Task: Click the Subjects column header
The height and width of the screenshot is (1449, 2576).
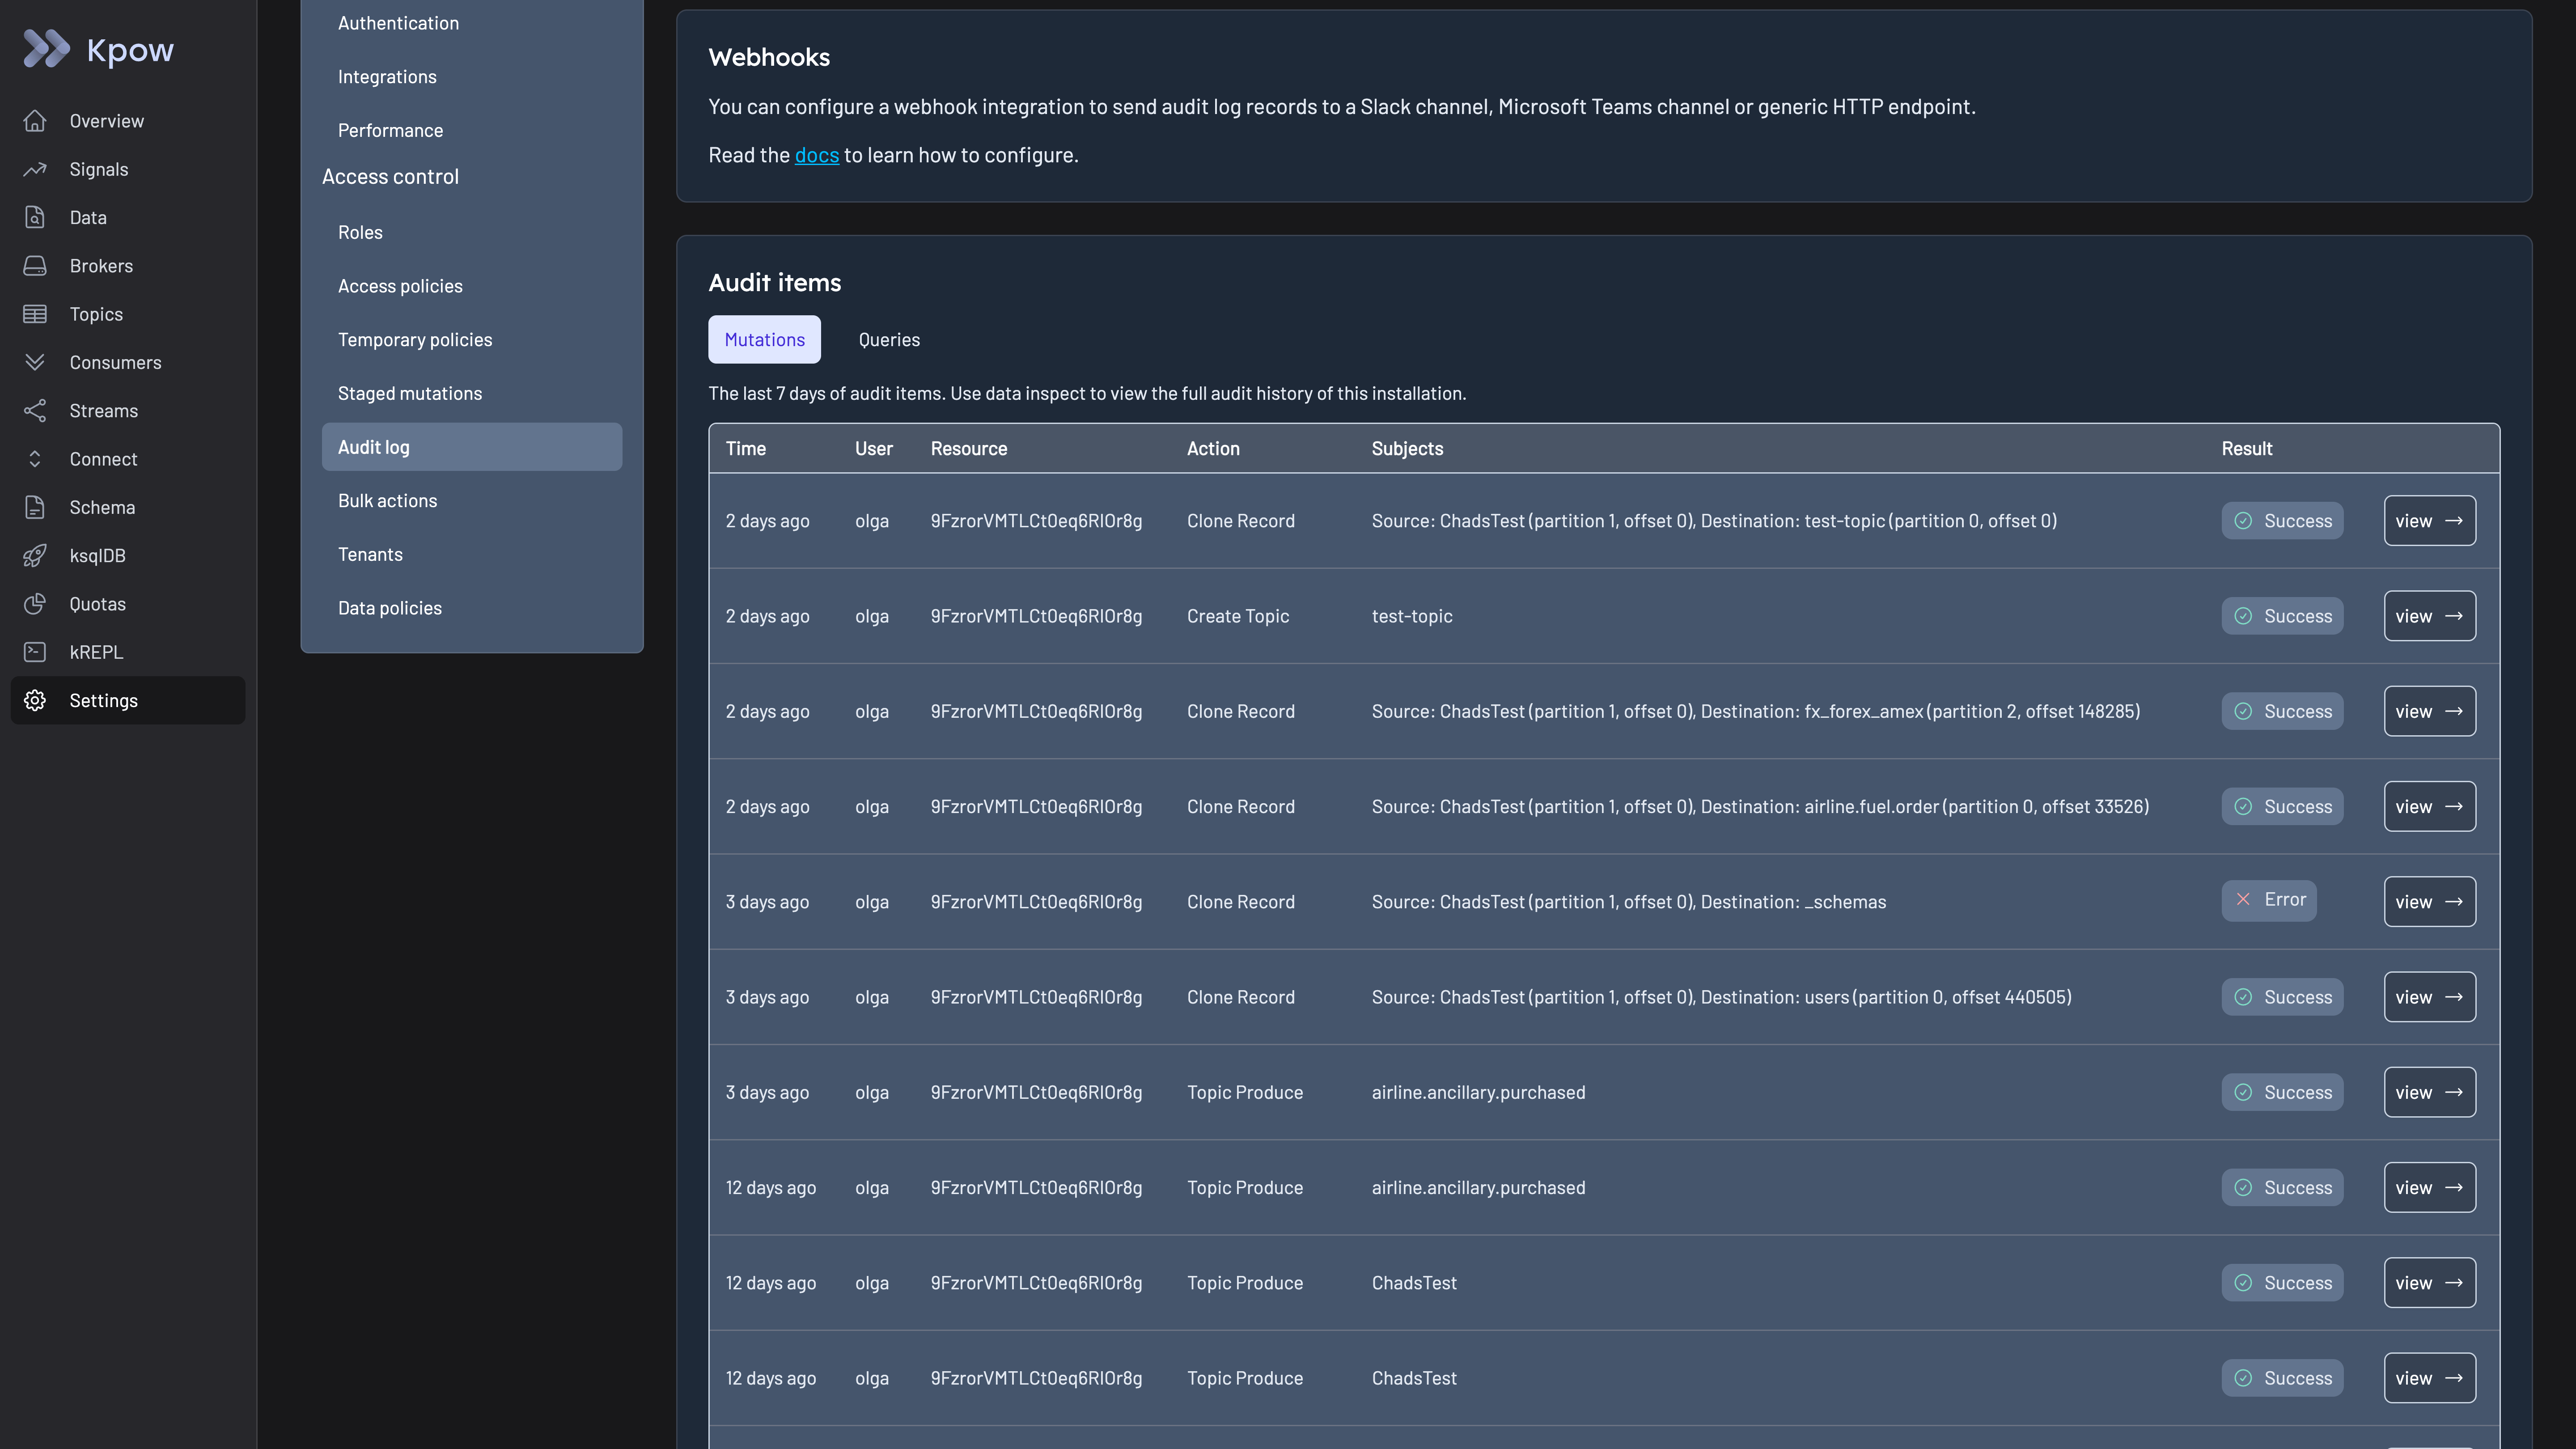Action: point(1407,449)
